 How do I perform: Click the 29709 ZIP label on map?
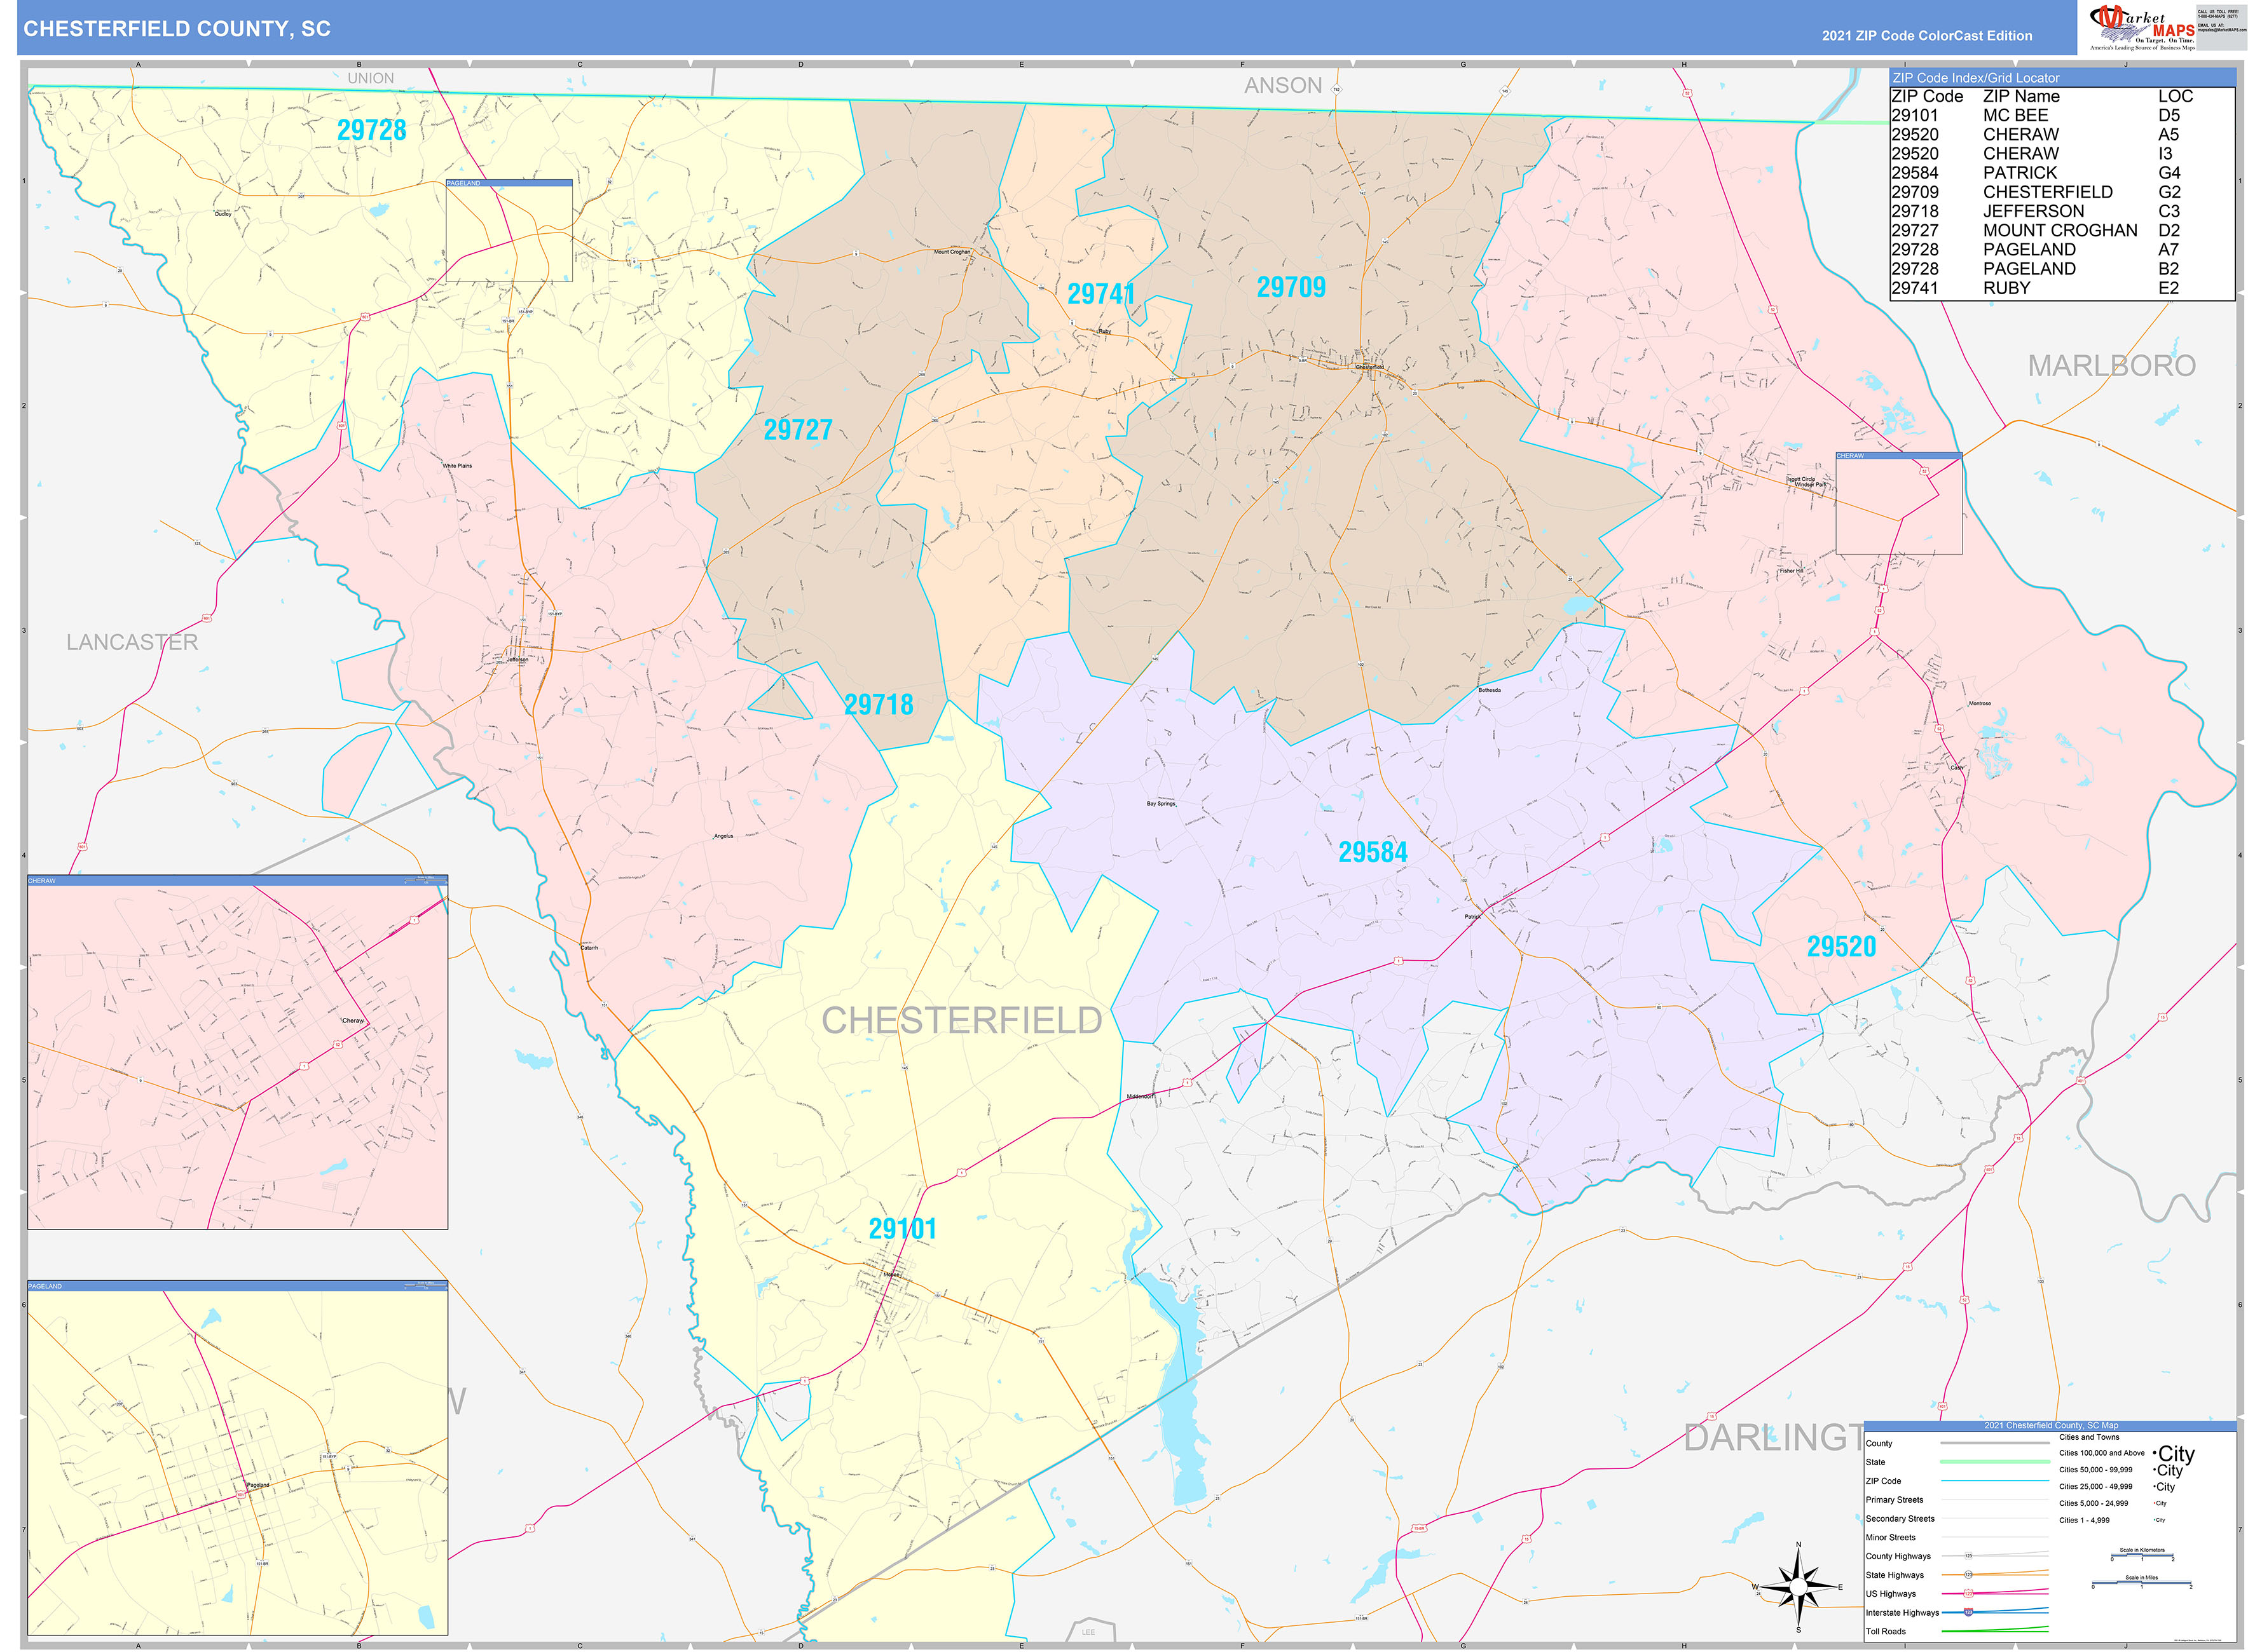[x=1292, y=287]
